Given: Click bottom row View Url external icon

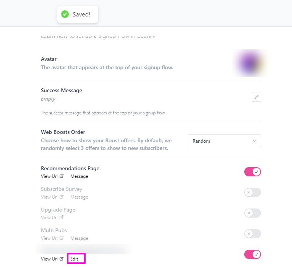Looking at the screenshot, I should pyautogui.click(x=62, y=259).
